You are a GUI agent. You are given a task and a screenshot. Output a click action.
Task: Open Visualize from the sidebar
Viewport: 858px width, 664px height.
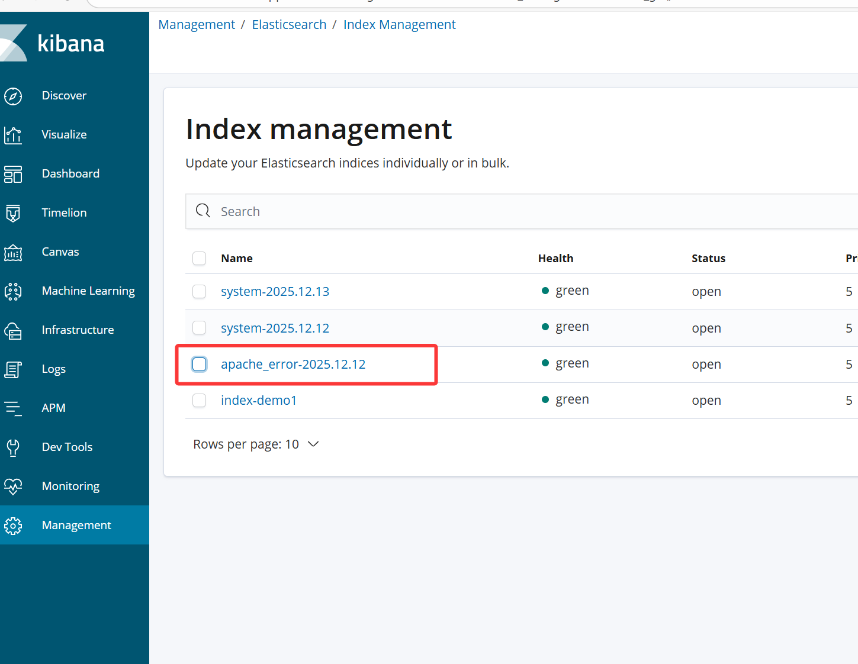pyautogui.click(x=64, y=134)
